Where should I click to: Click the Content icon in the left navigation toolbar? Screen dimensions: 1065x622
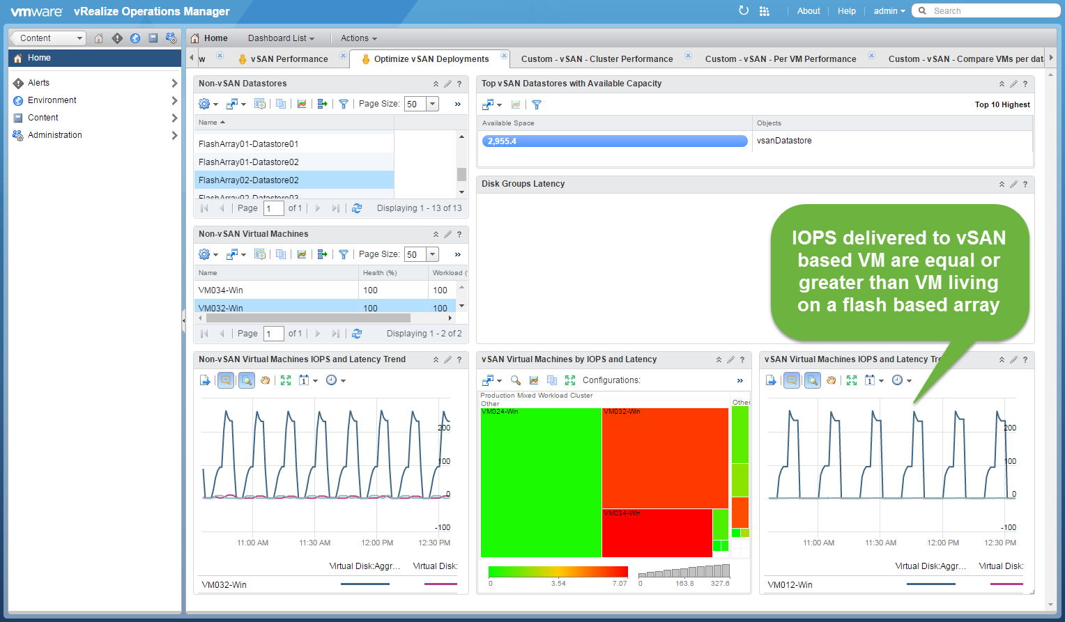(153, 38)
